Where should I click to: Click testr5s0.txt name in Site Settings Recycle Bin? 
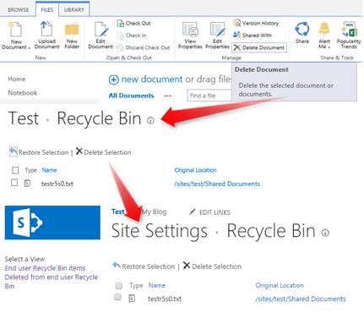[165, 299]
